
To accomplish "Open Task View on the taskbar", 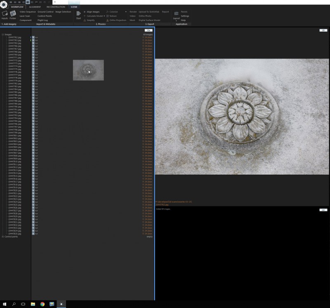I will click(x=23, y=304).
